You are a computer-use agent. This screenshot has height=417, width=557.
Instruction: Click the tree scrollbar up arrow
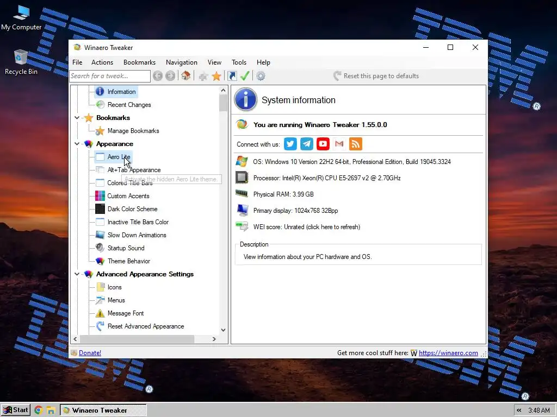223,90
